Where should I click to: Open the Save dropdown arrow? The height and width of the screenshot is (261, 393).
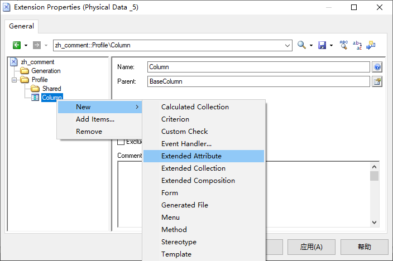tap(331, 45)
